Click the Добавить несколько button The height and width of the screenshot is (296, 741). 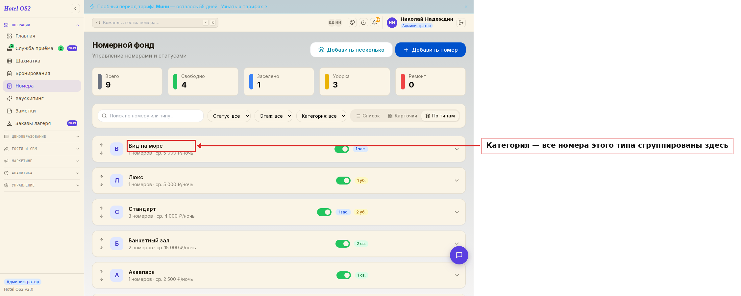351,50
